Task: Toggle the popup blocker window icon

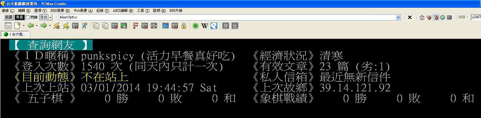Action: (x=436, y=17)
